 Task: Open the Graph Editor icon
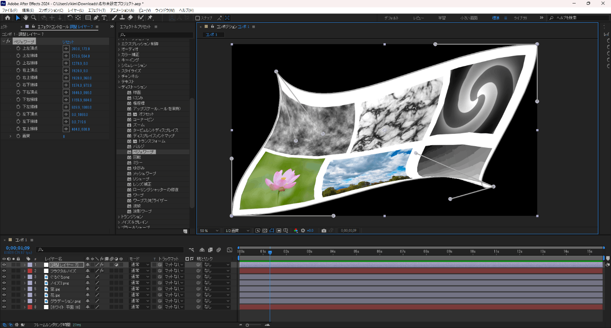click(230, 250)
